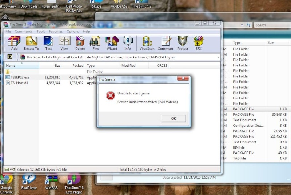Open the File menu in WinRAR
The width and height of the screenshot is (291, 195).
click(8, 31)
